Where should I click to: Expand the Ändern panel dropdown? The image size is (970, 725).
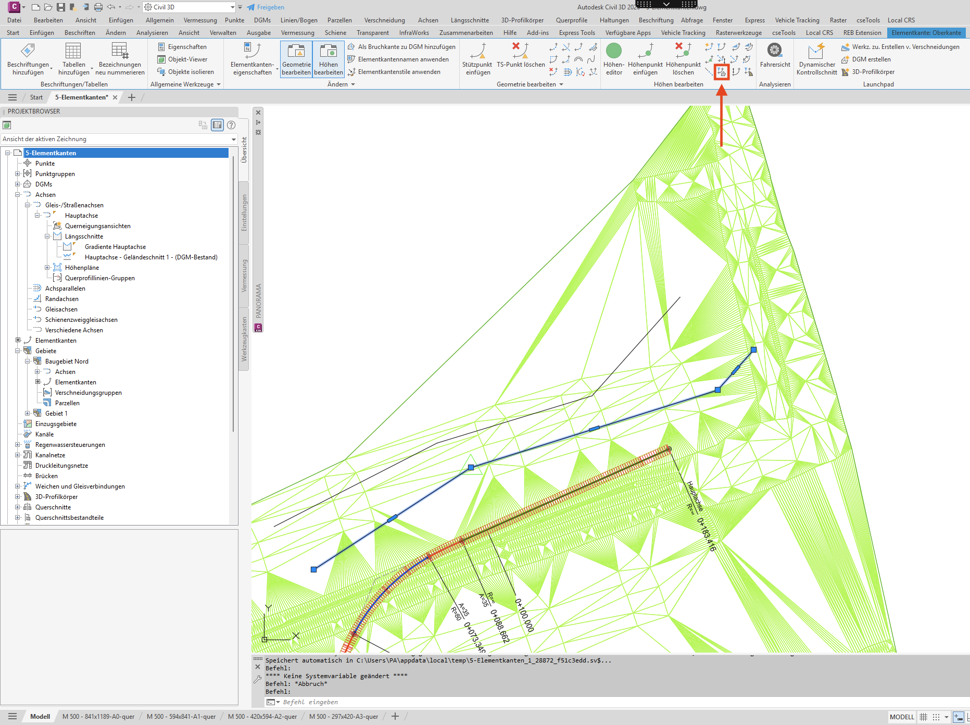coord(341,84)
